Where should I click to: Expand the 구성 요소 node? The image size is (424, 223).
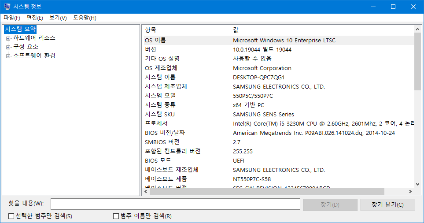tap(8, 47)
